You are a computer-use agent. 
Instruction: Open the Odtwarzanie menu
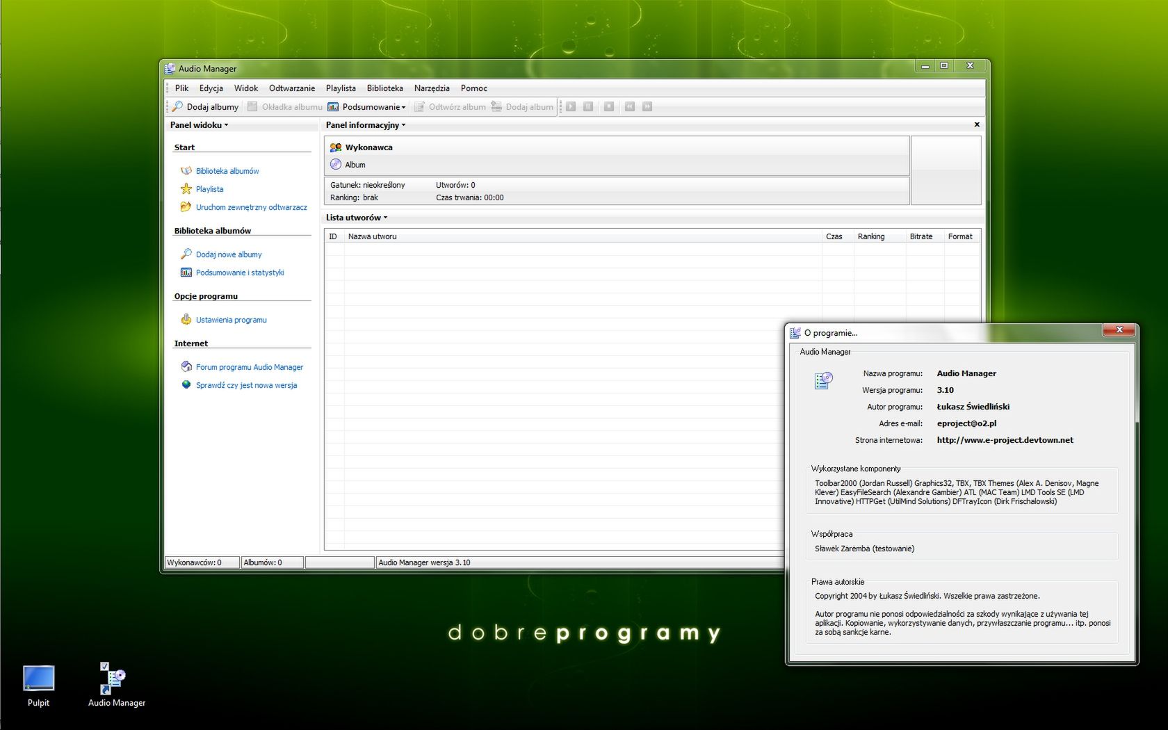292,88
